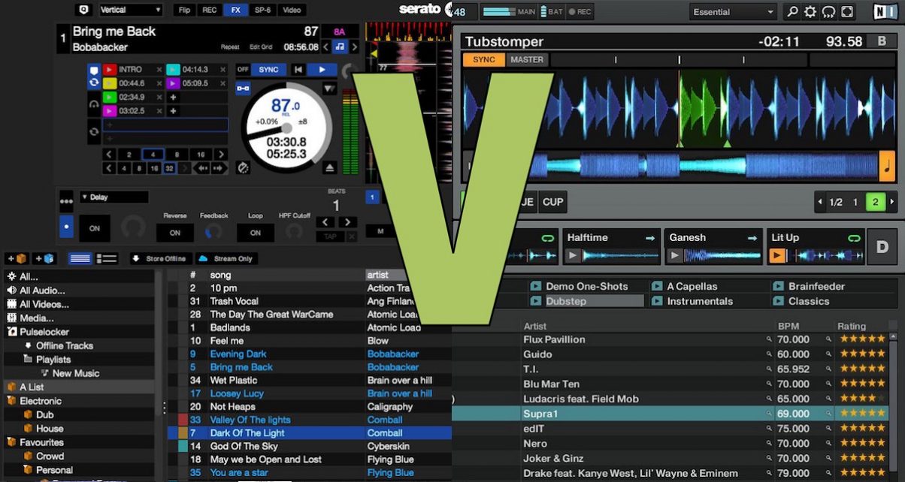This screenshot has height=482, width=905.
Task: Adjust the Feedback knob
Action: (214, 232)
